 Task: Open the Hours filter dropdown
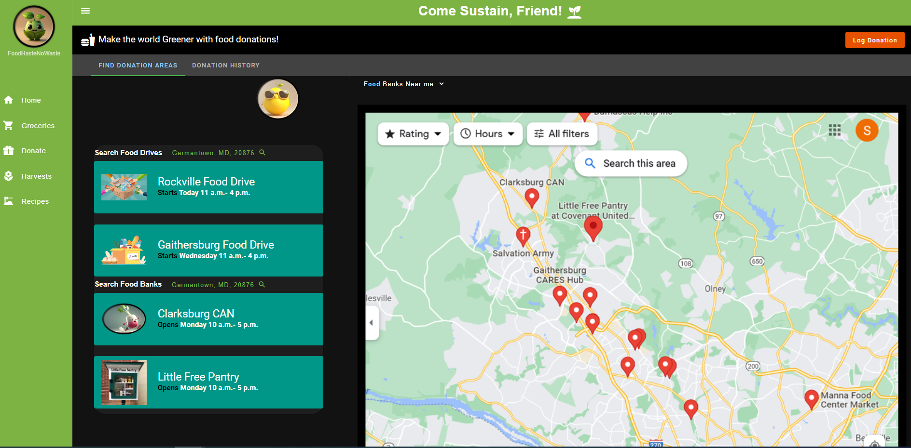click(488, 133)
